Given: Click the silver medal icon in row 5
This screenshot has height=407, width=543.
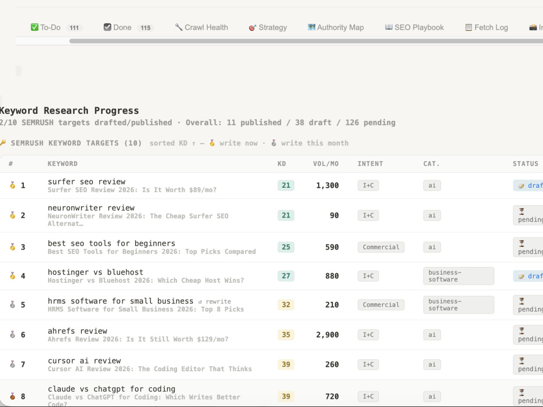Looking at the screenshot, I should click(12, 304).
